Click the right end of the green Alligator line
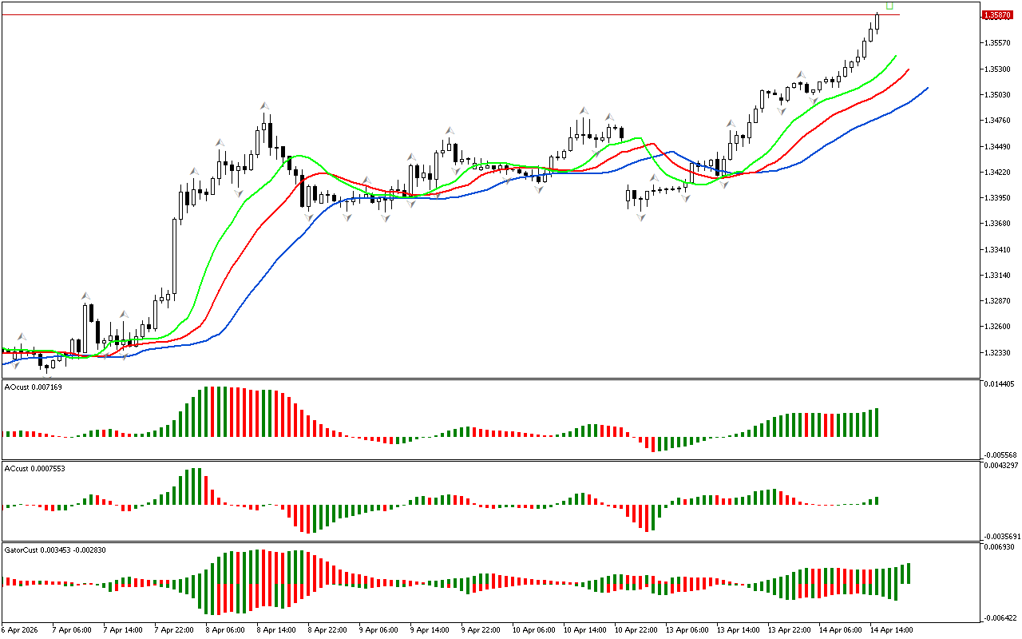This screenshot has height=639, width=1022. pos(895,57)
